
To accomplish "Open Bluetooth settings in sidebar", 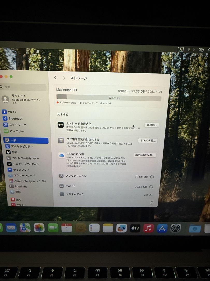I will click(x=12, y=118).
